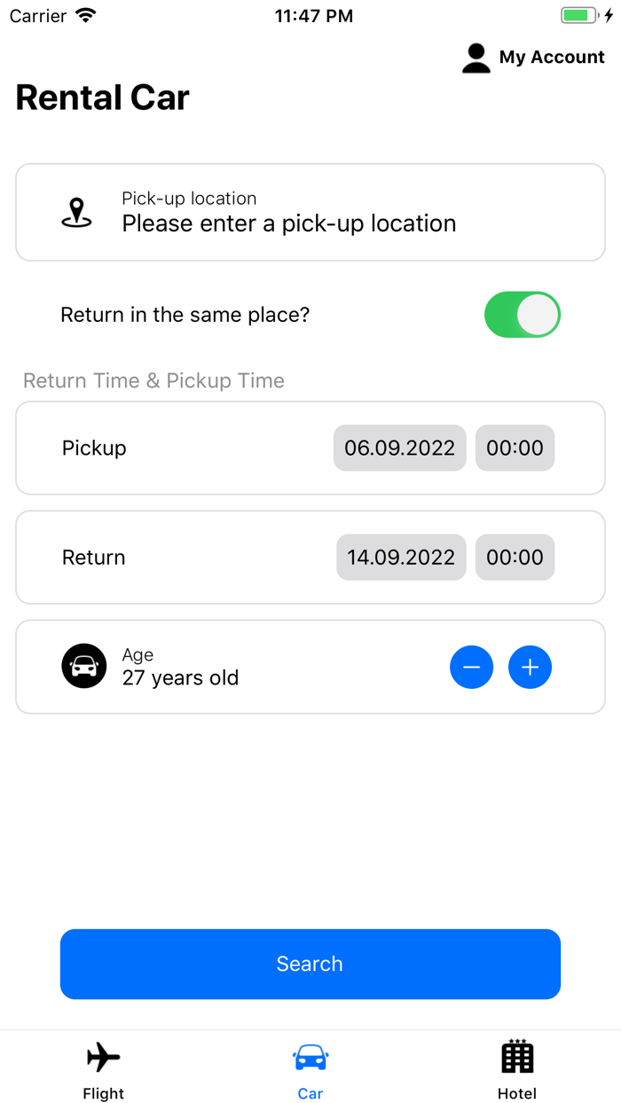Open the Pickup date picker 06.09.2022

399,448
